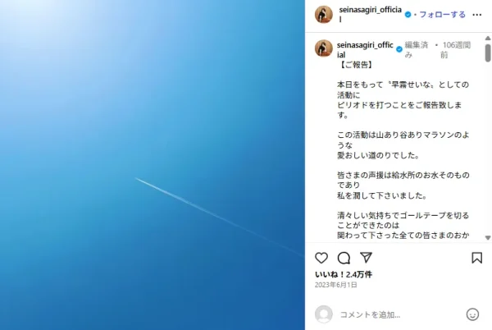View likes list いいね！2.4万件

(x=344, y=274)
